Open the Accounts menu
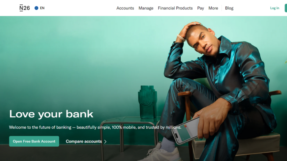 coord(125,8)
